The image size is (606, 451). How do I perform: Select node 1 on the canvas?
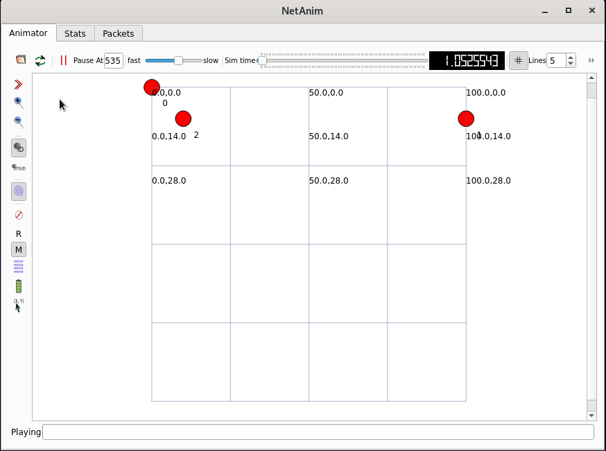pos(466,118)
